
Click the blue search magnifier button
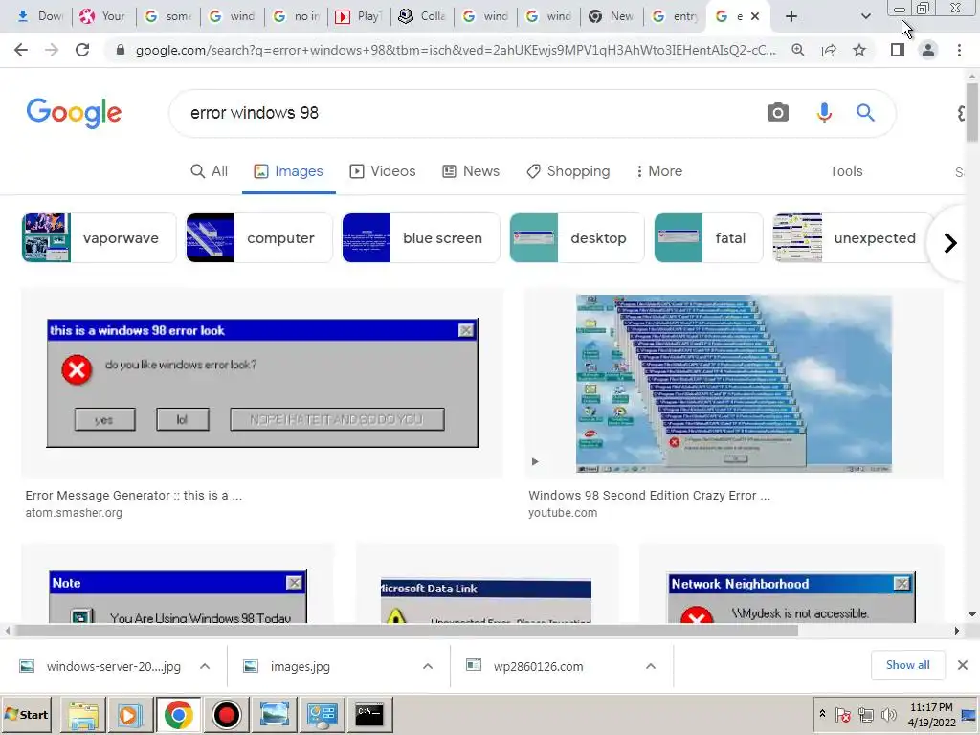(865, 113)
